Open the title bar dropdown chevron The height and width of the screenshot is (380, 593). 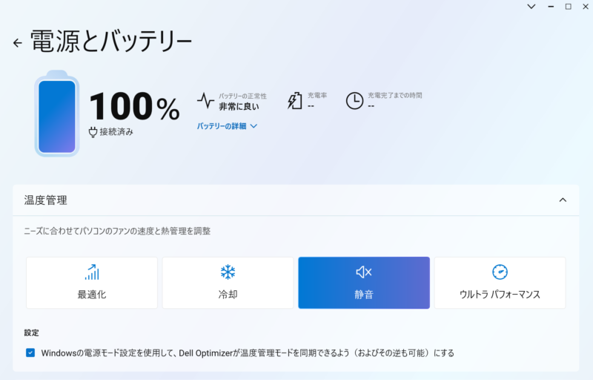tap(531, 7)
